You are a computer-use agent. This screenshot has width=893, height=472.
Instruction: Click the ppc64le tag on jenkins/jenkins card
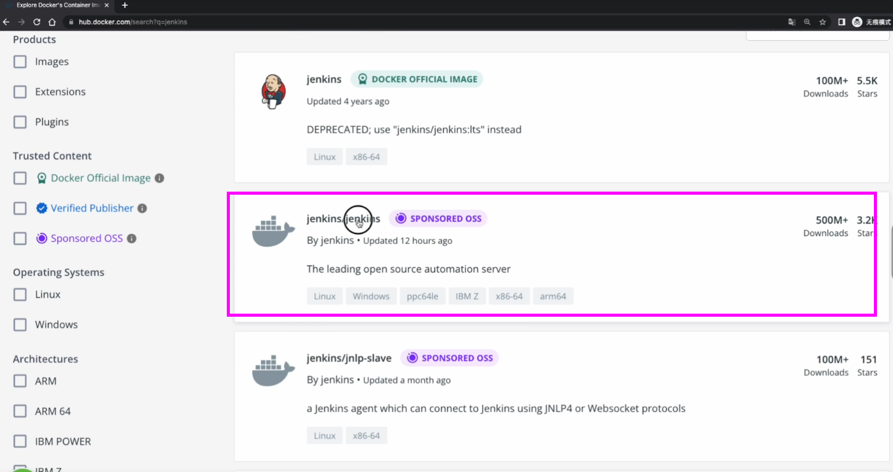point(423,296)
